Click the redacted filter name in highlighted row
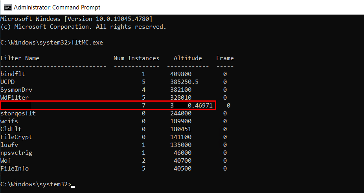 tap(17, 106)
